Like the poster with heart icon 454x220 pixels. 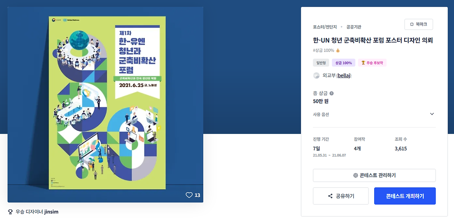(x=189, y=195)
